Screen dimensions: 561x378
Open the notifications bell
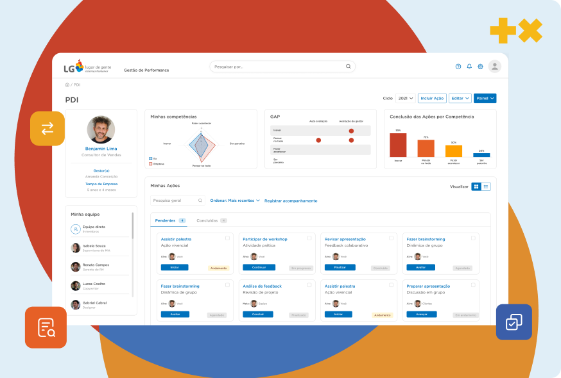click(x=469, y=67)
